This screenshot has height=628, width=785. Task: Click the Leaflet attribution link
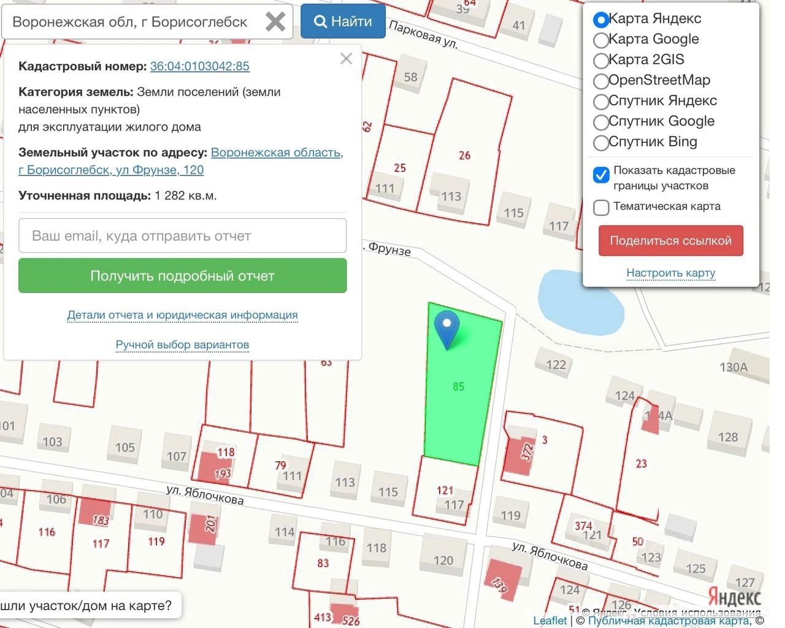click(550, 620)
